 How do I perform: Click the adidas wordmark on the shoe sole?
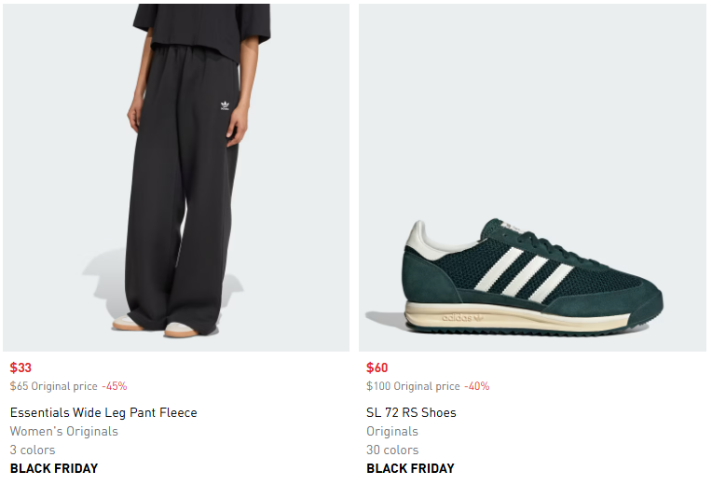point(461,318)
